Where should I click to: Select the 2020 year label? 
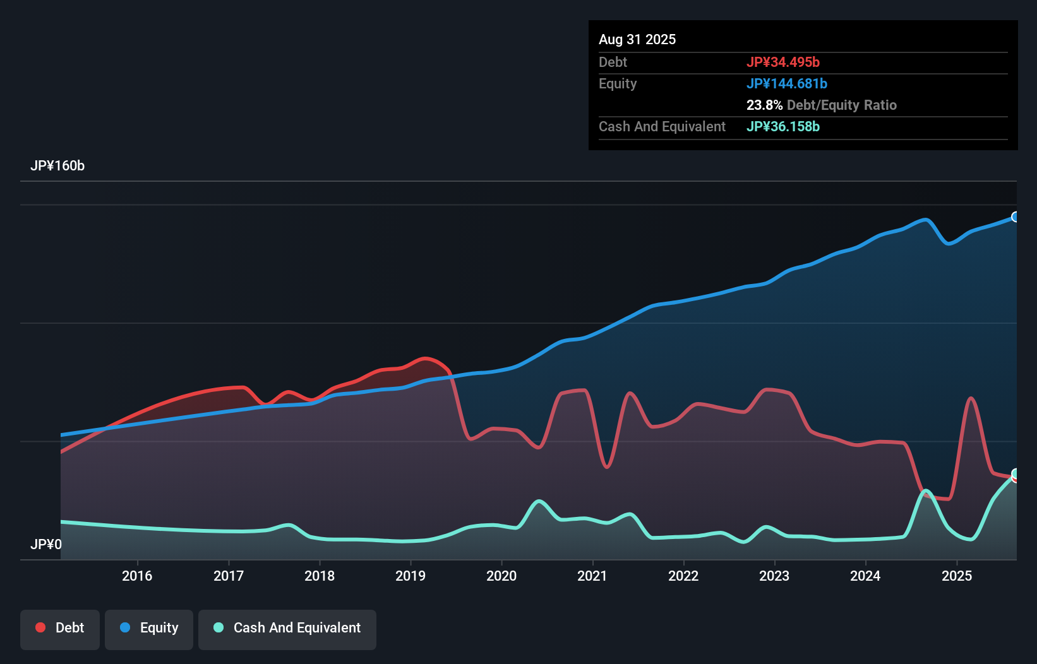click(501, 576)
